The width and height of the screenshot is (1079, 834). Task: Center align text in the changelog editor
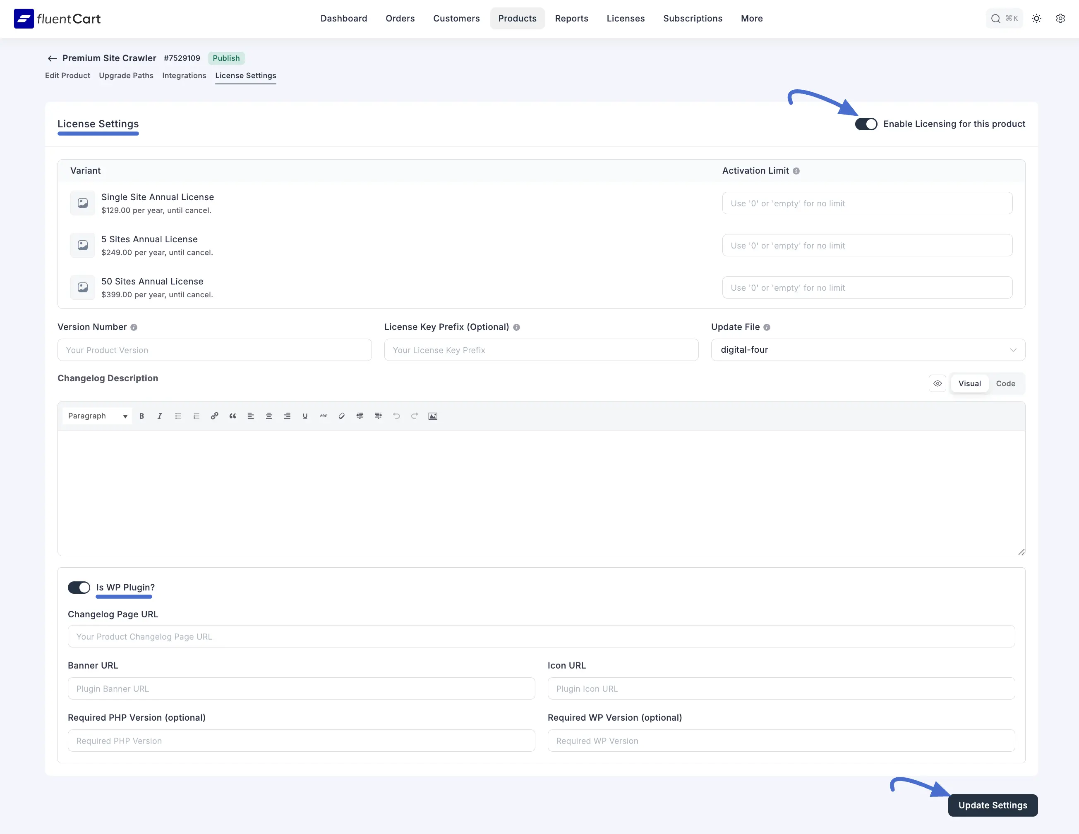[x=269, y=416]
